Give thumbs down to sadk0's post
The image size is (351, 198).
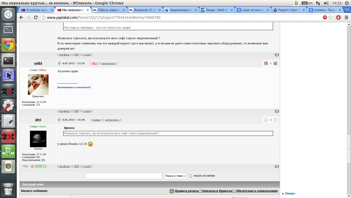[266, 63]
